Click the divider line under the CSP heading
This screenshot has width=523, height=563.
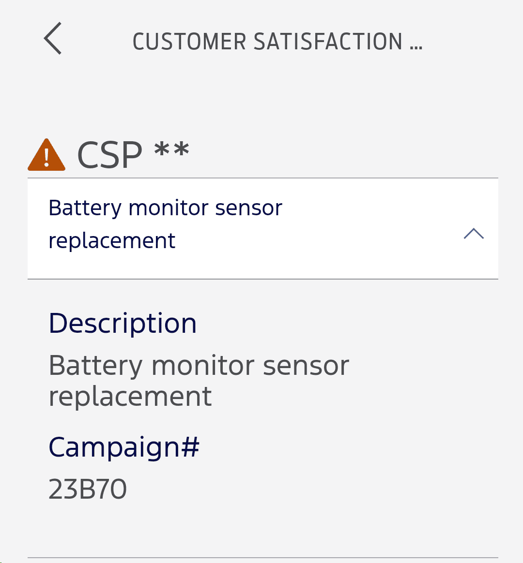point(262,178)
